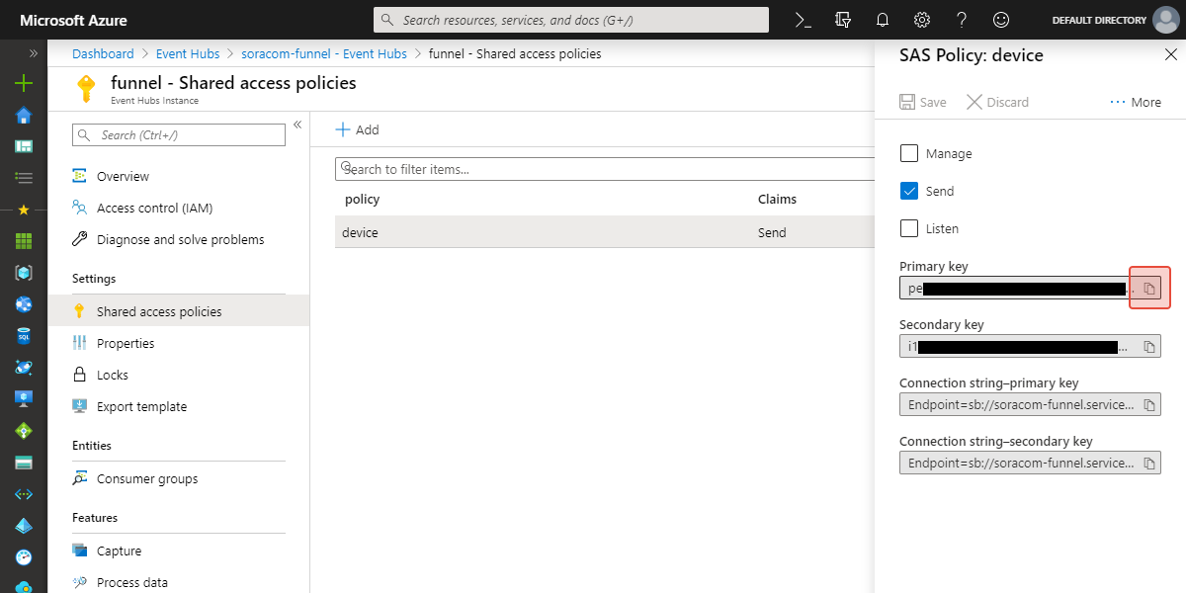Open portal settings gear icon
Image resolution: width=1186 pixels, height=593 pixels.
pos(922,20)
